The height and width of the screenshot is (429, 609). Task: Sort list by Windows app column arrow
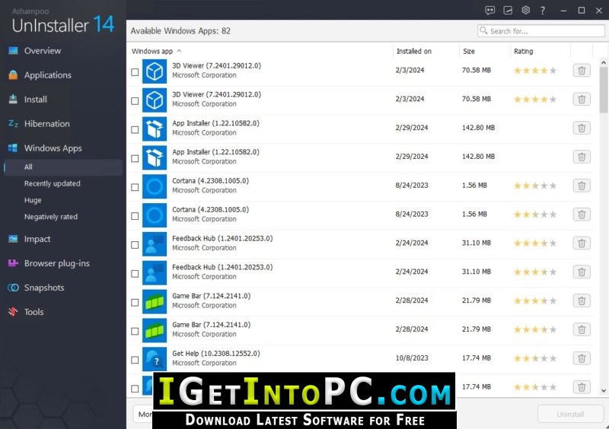pyautogui.click(x=179, y=51)
